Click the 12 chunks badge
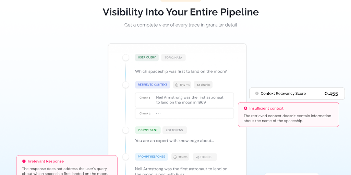351x175 pixels. (203, 85)
